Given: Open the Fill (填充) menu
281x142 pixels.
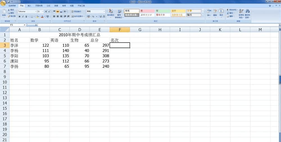Looking at the screenshot, I should [231, 13].
